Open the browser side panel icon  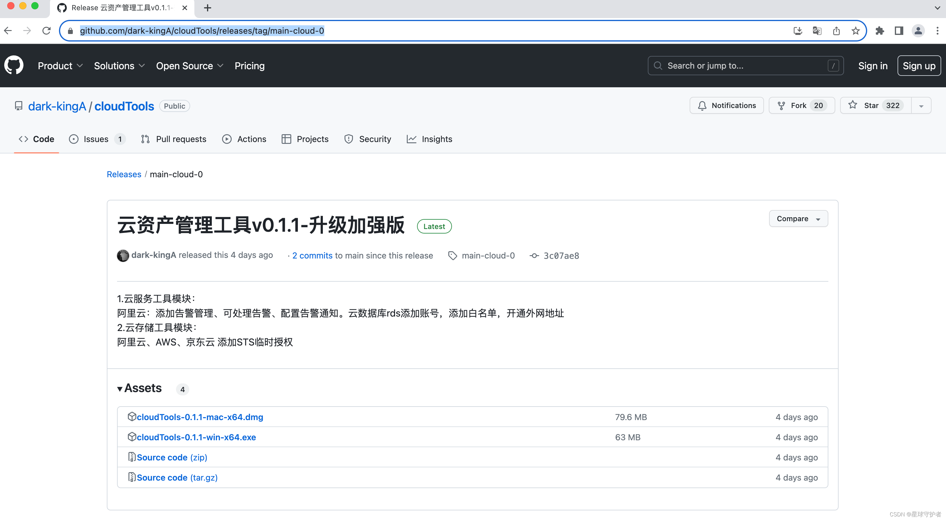pyautogui.click(x=899, y=31)
